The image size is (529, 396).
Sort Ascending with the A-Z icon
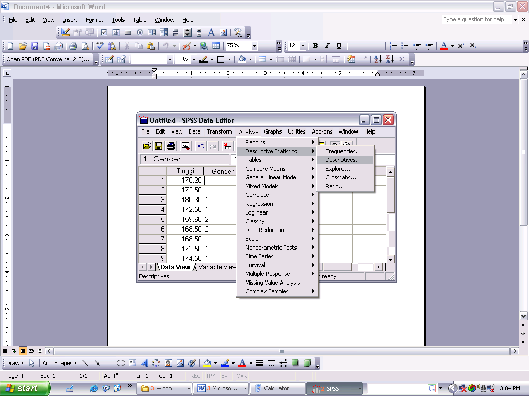click(378, 60)
